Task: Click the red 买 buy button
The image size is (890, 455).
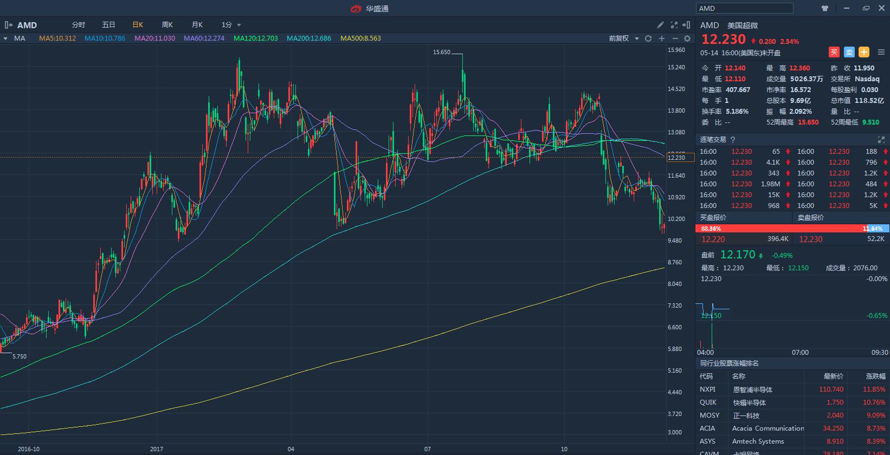Action: click(834, 52)
